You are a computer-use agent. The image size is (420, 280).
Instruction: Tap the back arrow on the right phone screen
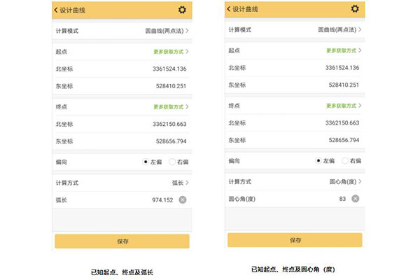(230, 9)
